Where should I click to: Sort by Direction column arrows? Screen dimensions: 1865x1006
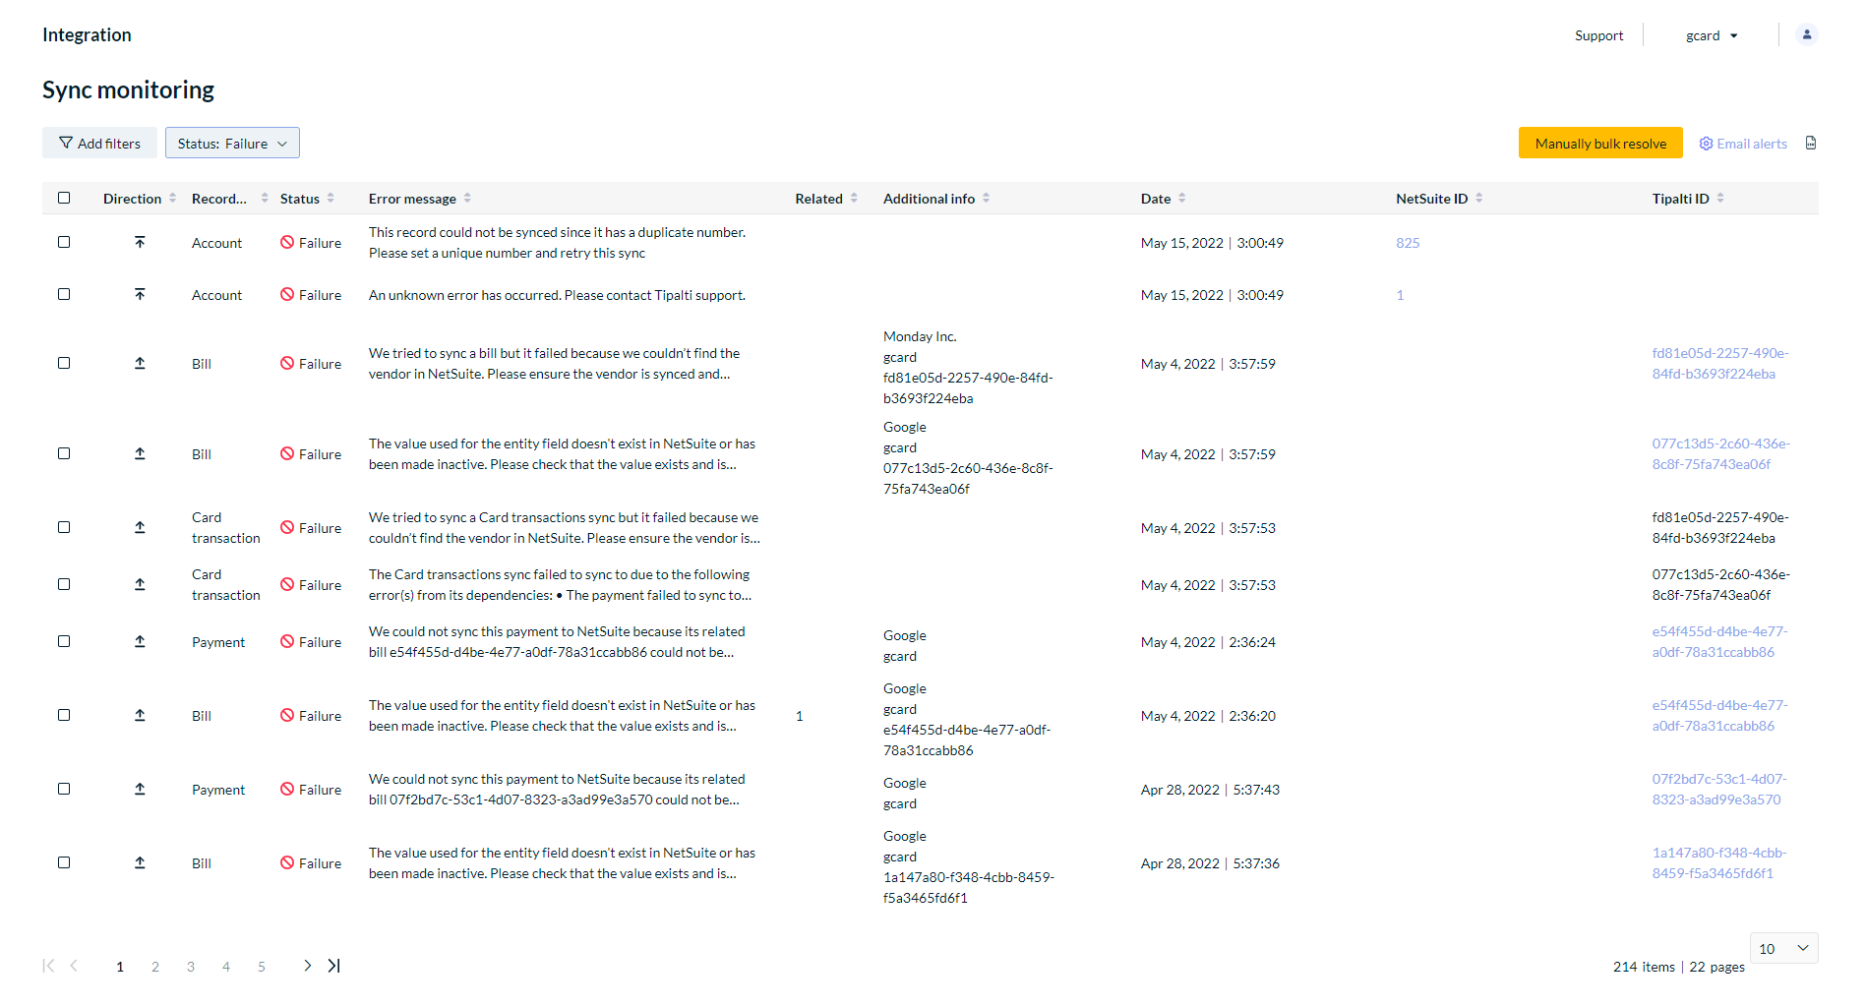[x=173, y=198]
